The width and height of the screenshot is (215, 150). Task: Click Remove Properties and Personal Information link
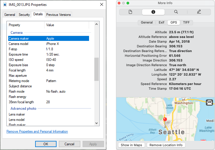coord(37,131)
